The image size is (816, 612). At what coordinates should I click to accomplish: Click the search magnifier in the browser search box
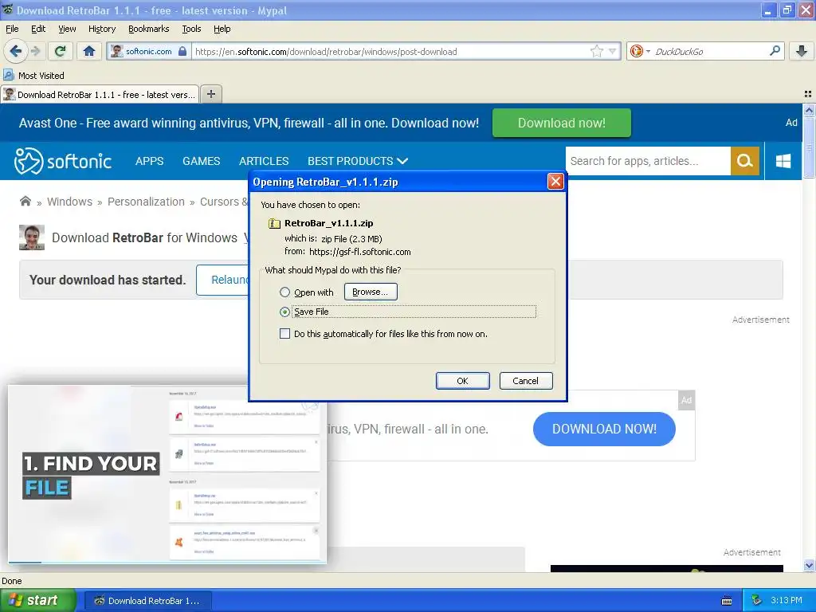point(775,50)
